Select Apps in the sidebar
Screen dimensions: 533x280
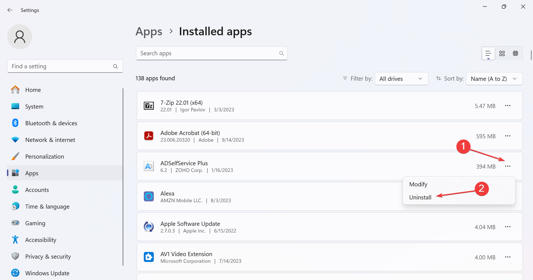click(65, 173)
